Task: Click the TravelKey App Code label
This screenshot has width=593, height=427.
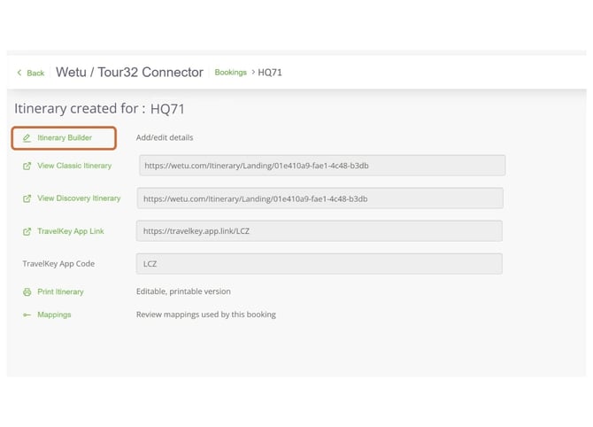Action: pyautogui.click(x=58, y=264)
